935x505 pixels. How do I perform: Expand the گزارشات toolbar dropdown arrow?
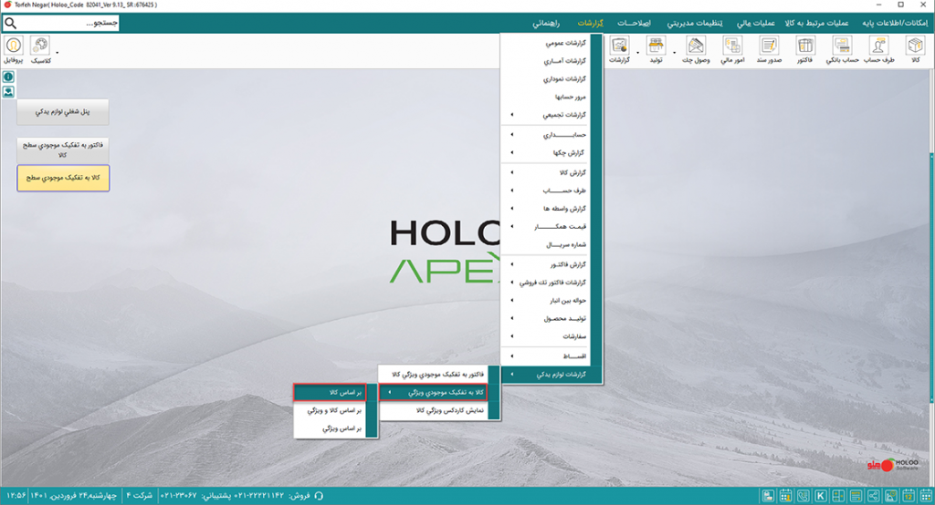pos(637,52)
